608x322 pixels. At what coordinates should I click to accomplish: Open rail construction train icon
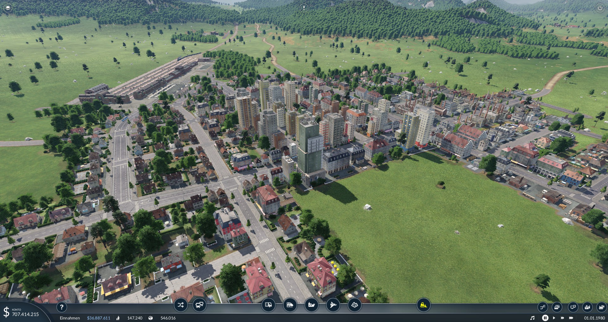(290, 305)
